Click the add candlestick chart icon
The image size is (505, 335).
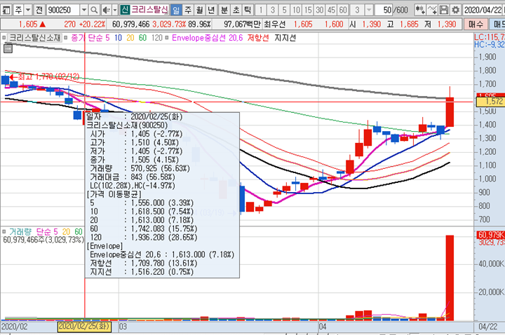pos(420,11)
